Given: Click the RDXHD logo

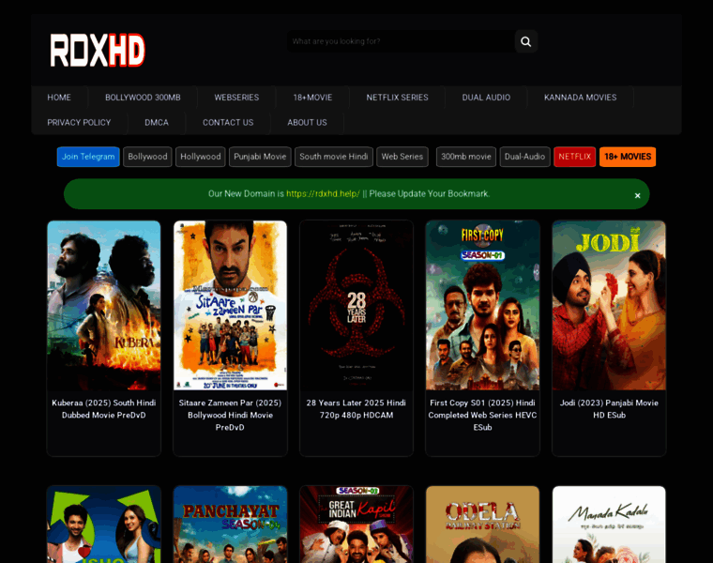Looking at the screenshot, I should [98, 50].
